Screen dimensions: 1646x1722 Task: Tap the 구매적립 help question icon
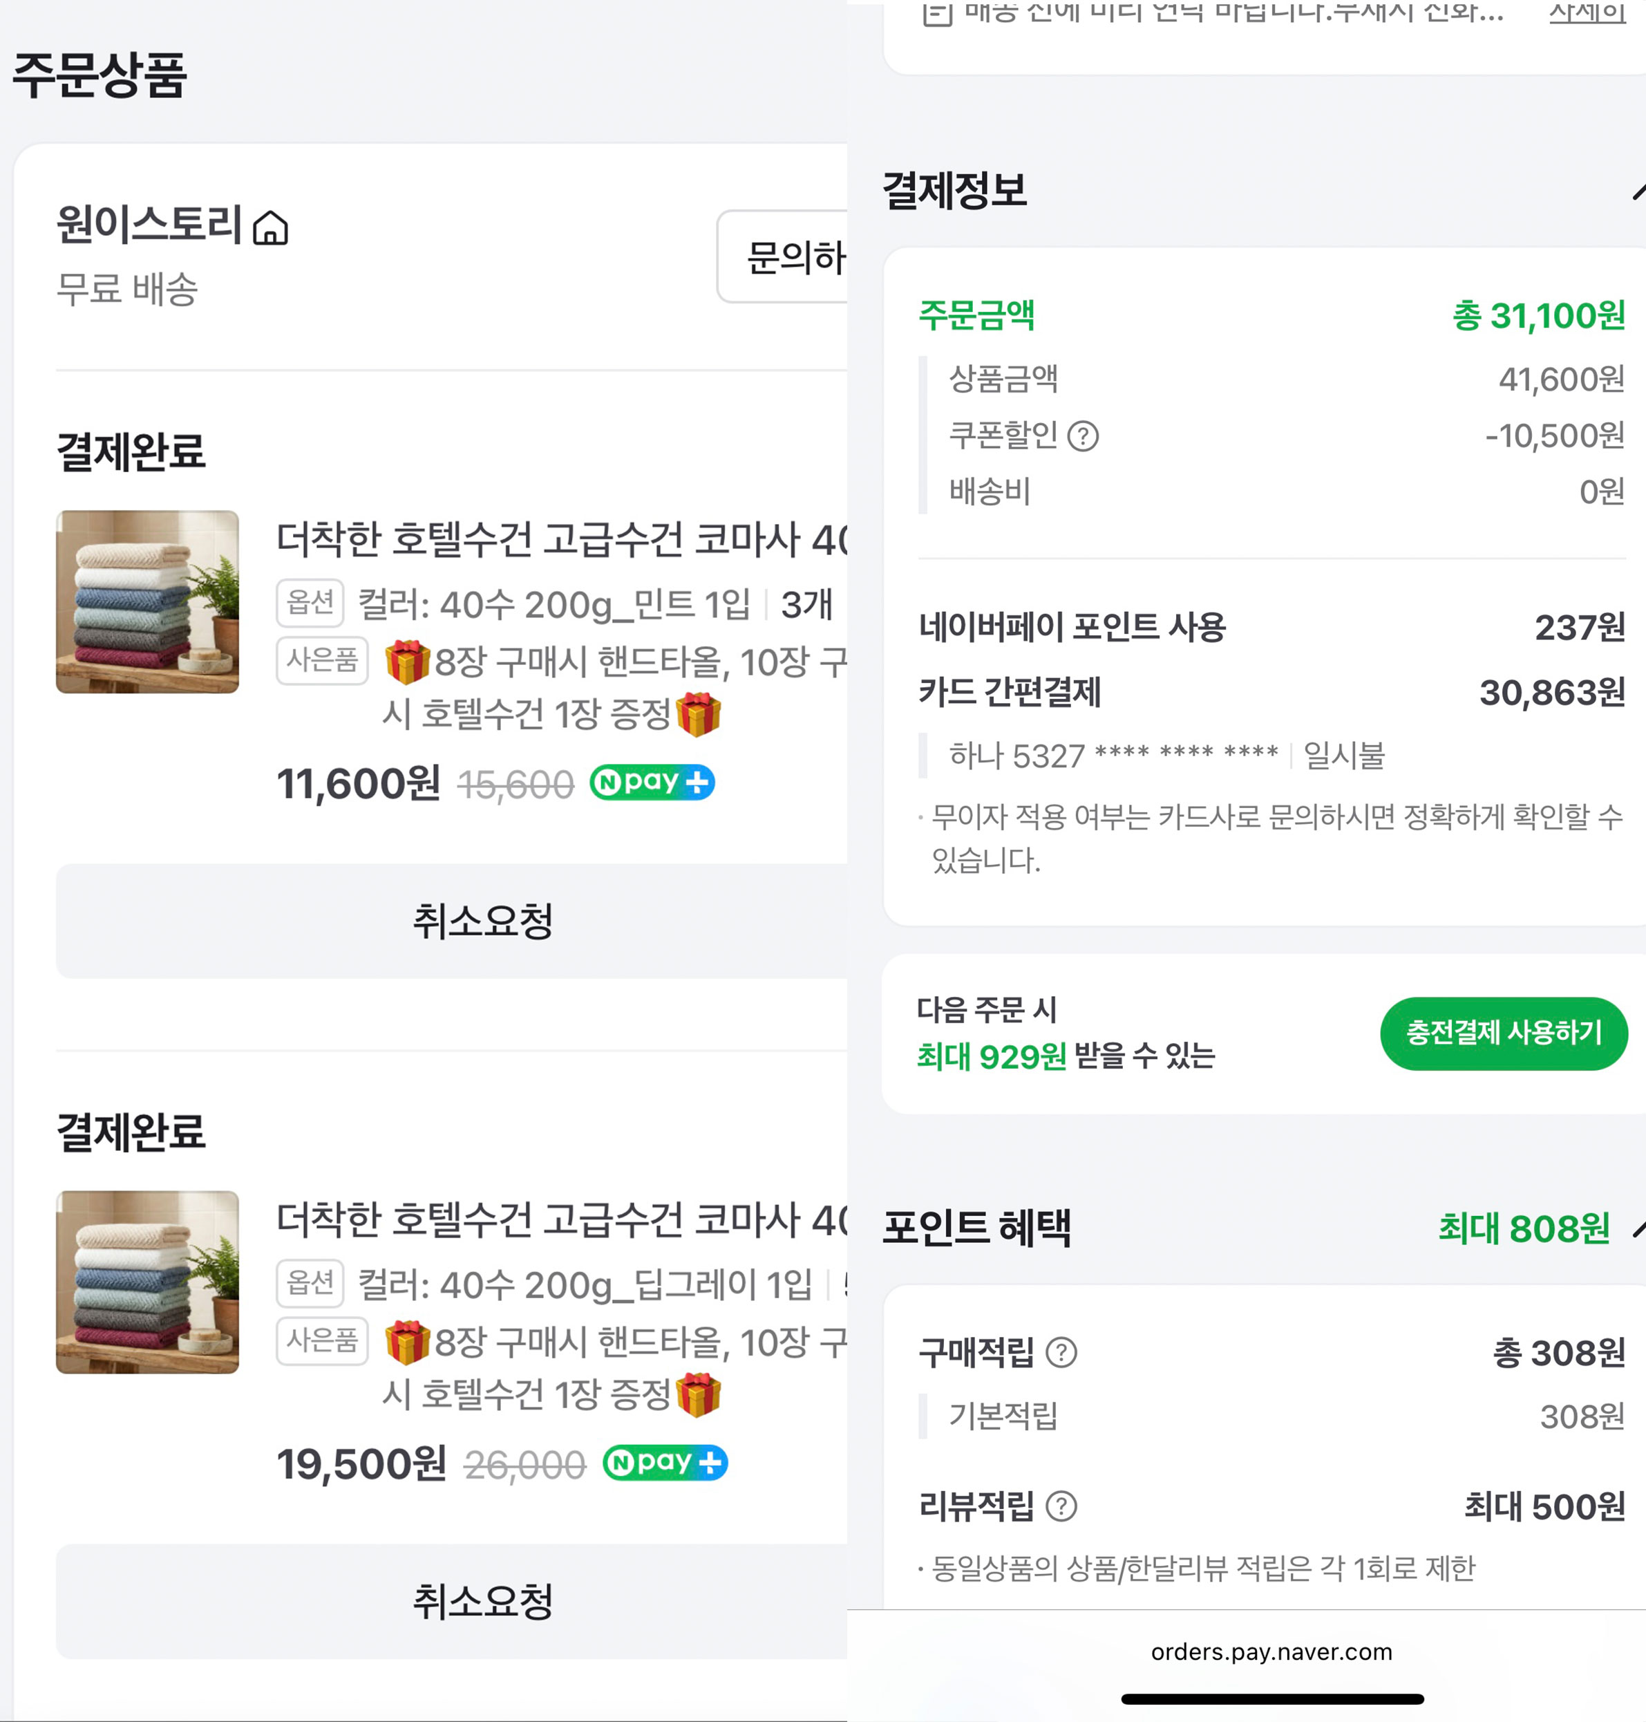pyautogui.click(x=1061, y=1352)
